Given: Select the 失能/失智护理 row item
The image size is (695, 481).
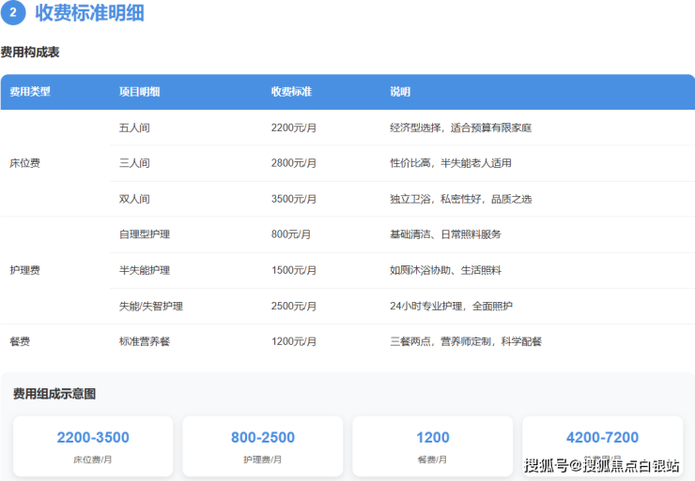Looking at the screenshot, I should pos(150,306).
